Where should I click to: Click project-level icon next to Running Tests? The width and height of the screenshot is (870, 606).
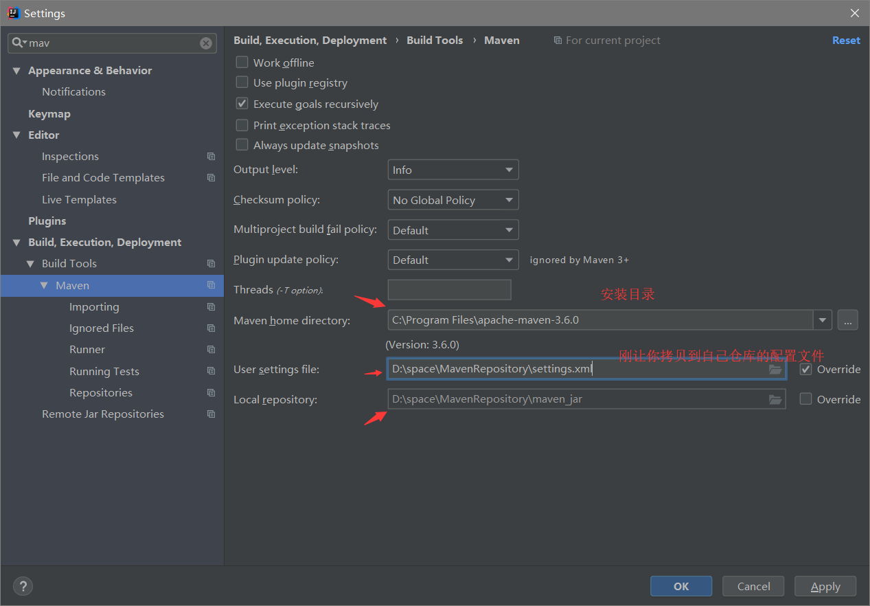click(x=211, y=371)
